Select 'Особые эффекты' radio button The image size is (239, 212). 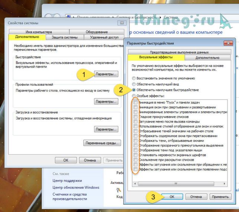coord(134,96)
